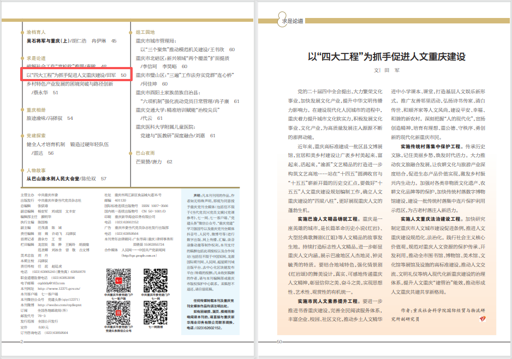Click the red arrow glyph at page 50 bottom
The height and width of the screenshot is (359, 512).
click(x=483, y=319)
